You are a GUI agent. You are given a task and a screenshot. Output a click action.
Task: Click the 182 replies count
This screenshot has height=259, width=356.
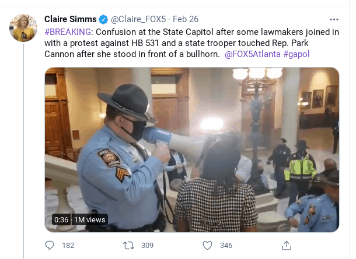pos(68,246)
